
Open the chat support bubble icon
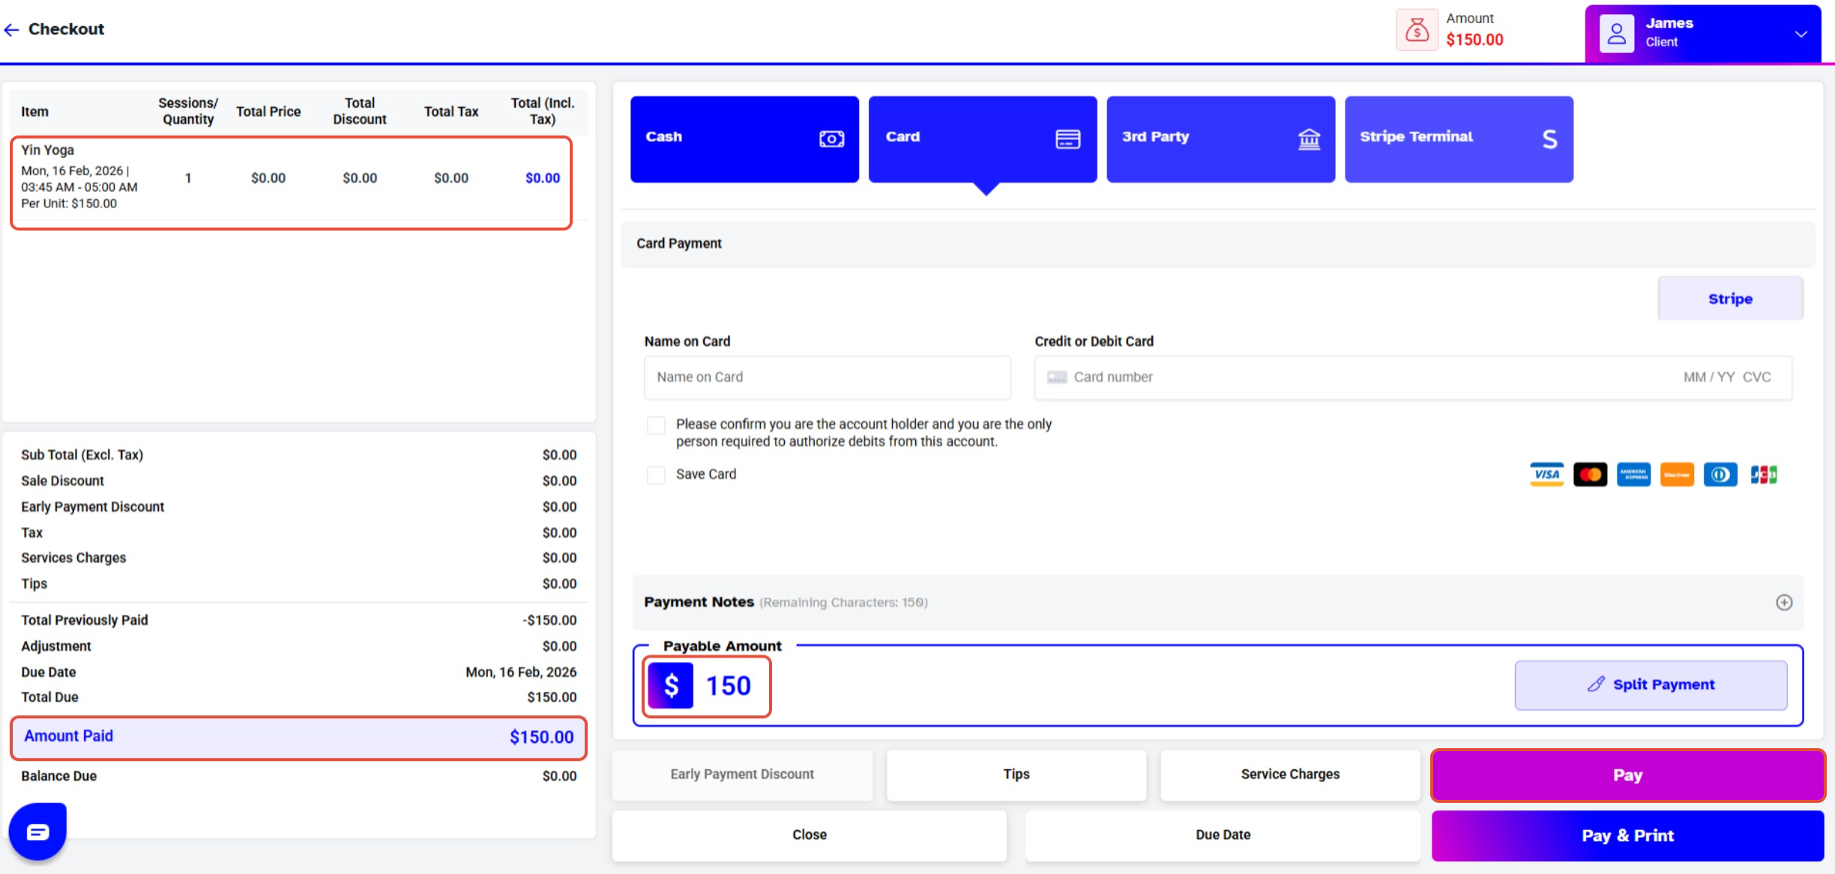coord(37,831)
